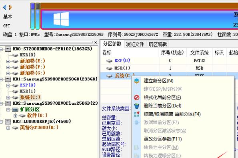
Task: Open the 分区参数 tab
Action: click(x=112, y=44)
